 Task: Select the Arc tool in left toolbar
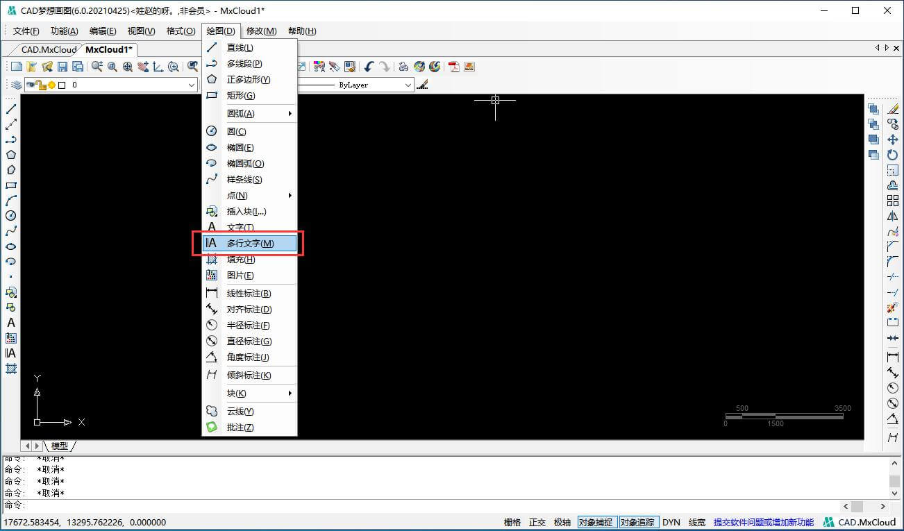(x=11, y=201)
